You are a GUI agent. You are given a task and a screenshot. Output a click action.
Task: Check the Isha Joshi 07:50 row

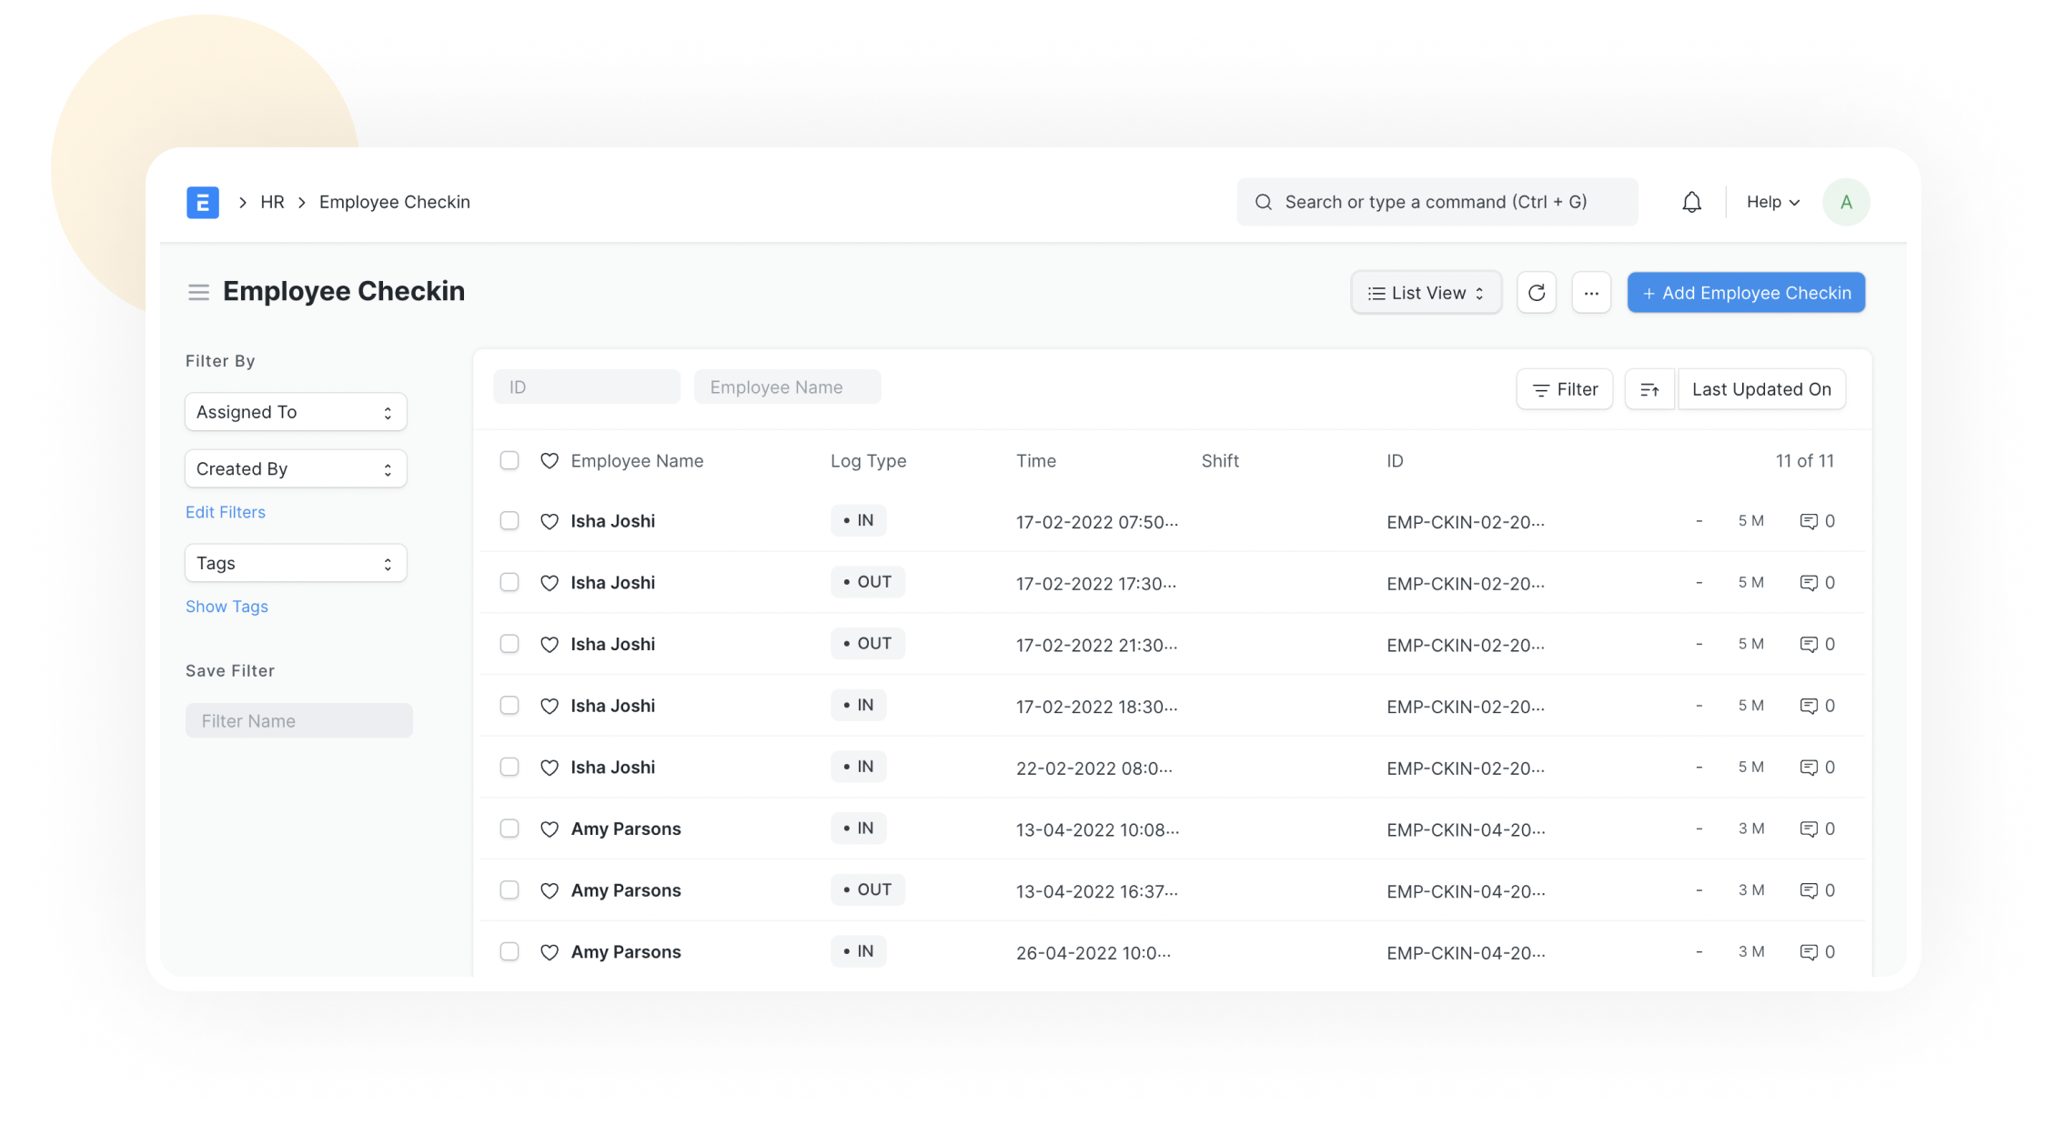tap(509, 520)
